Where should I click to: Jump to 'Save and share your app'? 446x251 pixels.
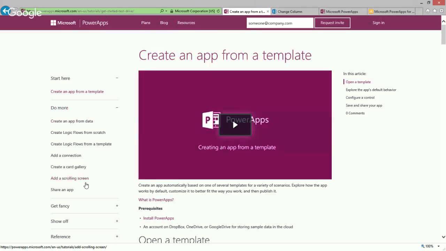coord(364,105)
